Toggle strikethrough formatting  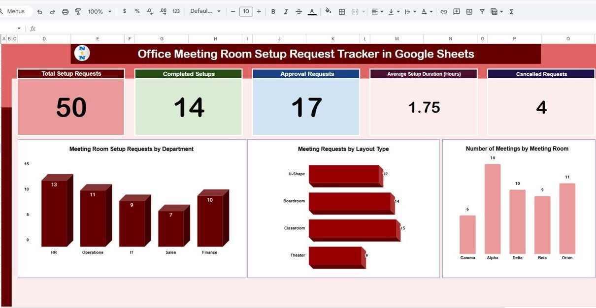298,12
